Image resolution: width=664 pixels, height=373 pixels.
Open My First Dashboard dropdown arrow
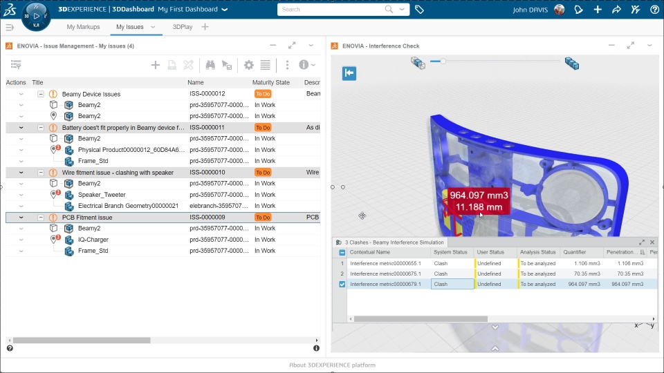[225, 9]
